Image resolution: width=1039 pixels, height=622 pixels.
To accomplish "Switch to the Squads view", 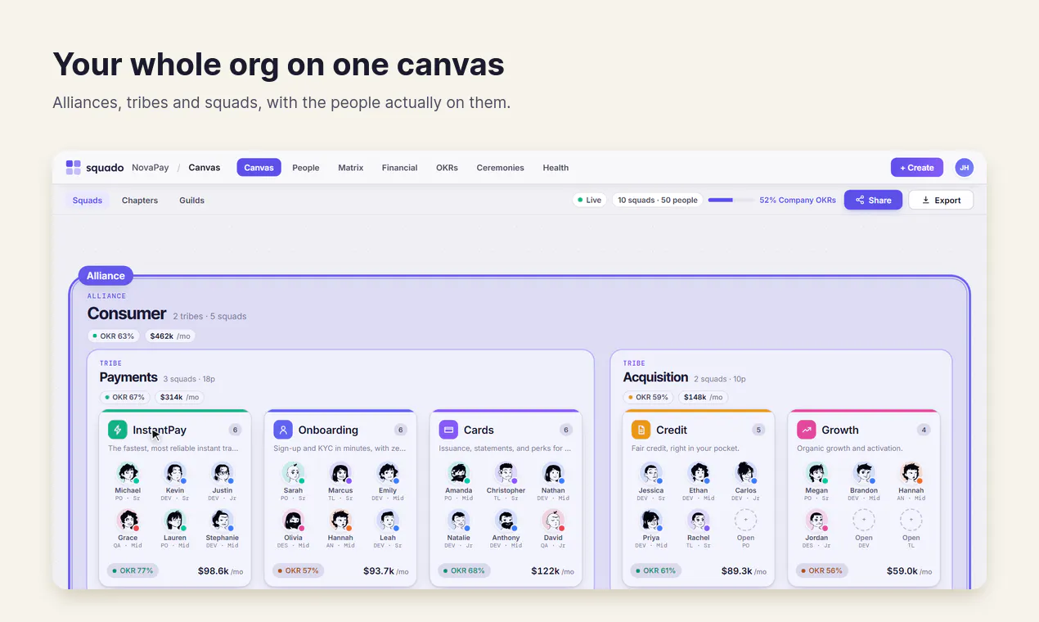I will coord(88,200).
